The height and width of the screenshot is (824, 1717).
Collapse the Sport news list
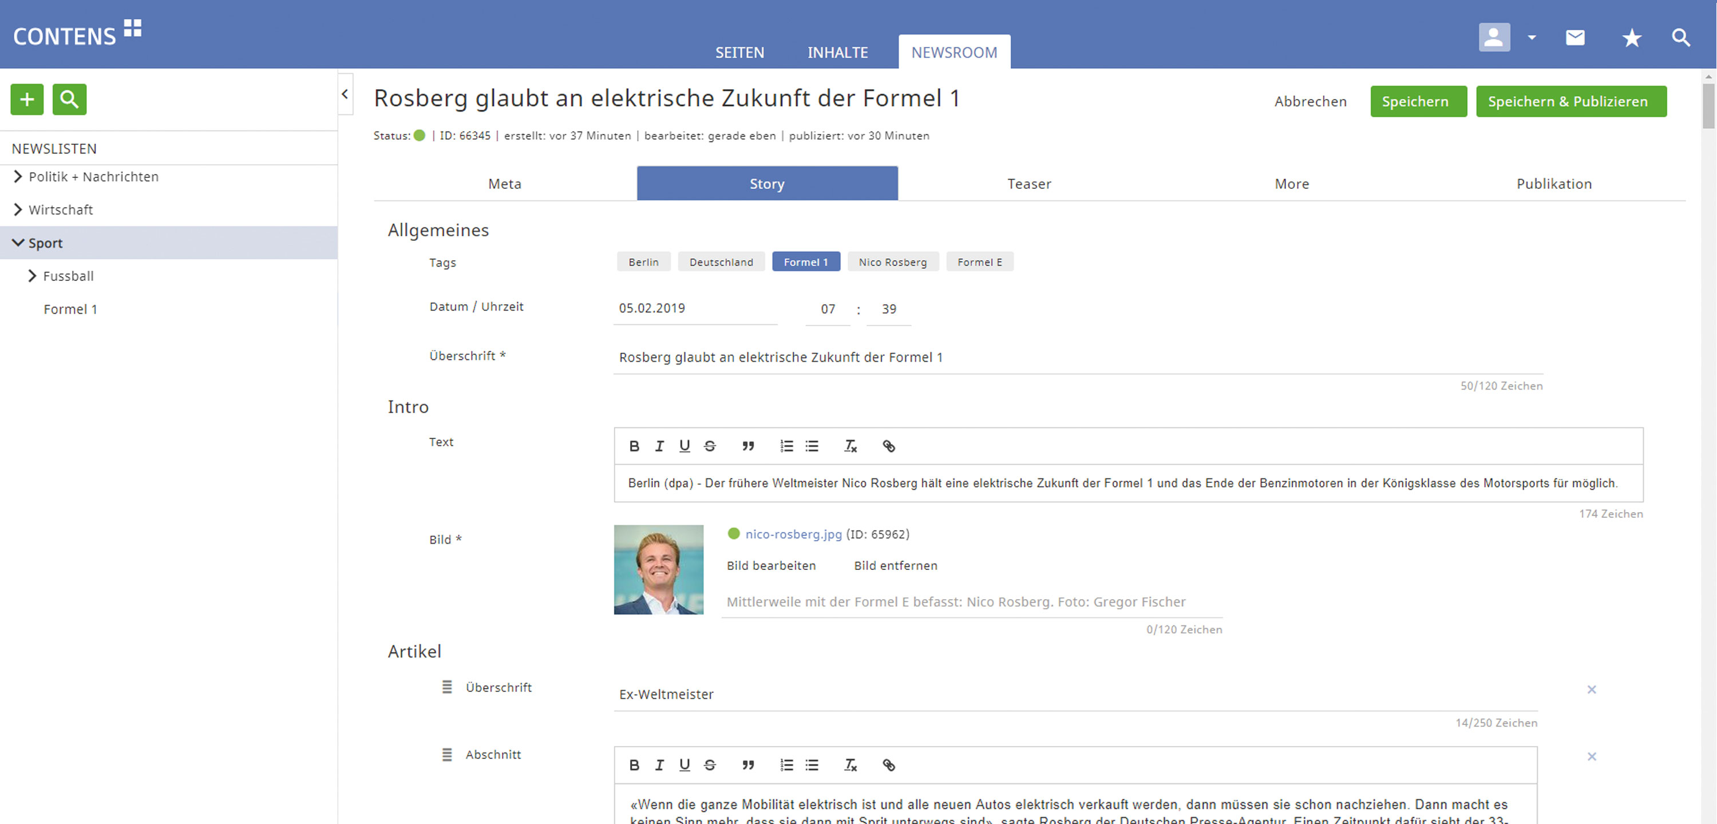tap(18, 243)
